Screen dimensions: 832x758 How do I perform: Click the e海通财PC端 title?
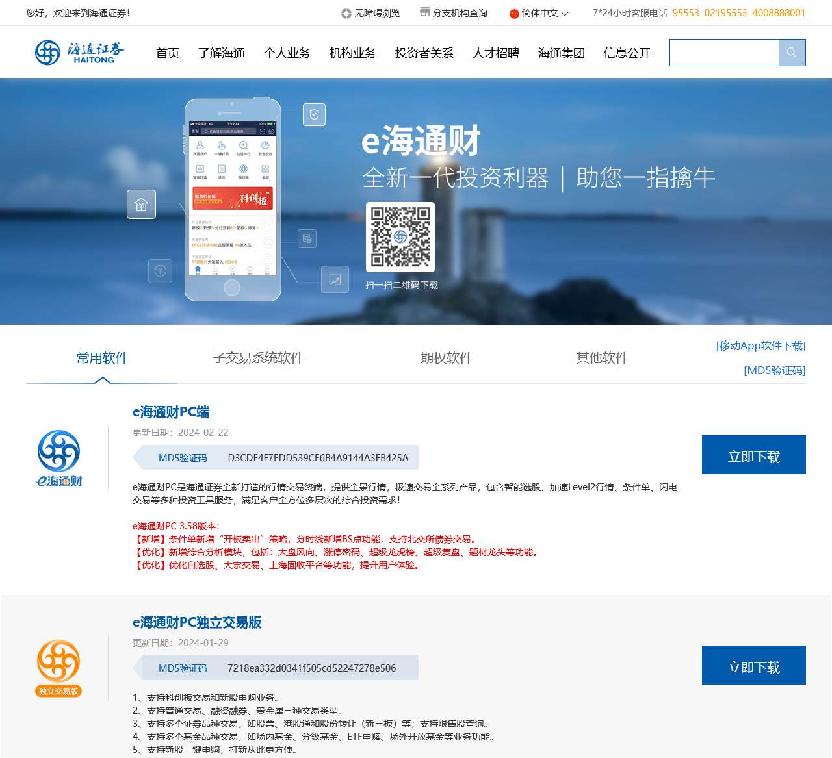point(171,412)
